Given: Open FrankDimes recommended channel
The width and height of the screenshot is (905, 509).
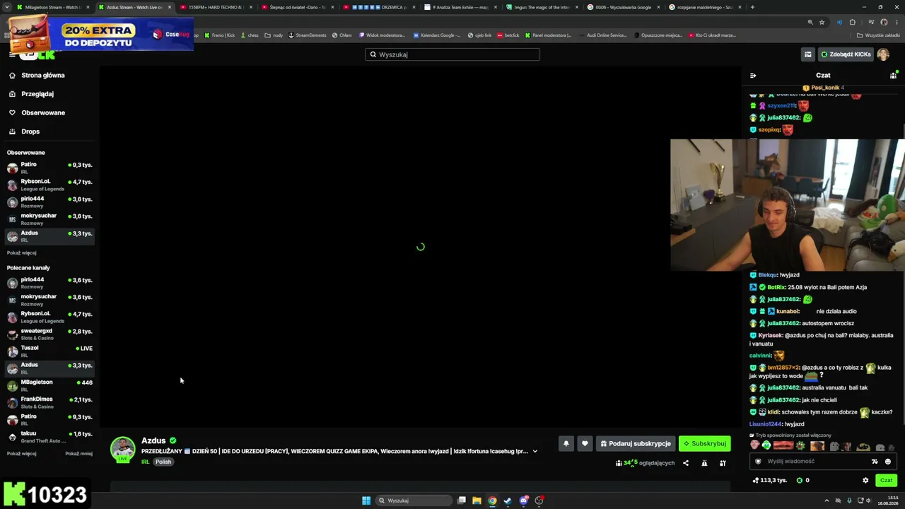Looking at the screenshot, I should (49, 402).
